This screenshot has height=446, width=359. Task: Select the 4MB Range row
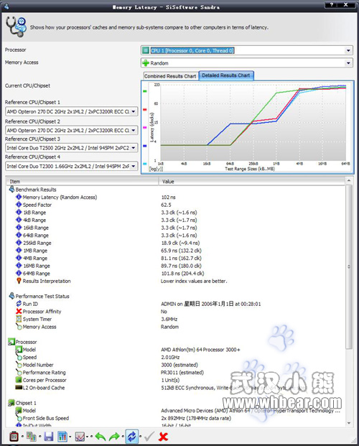point(175,258)
